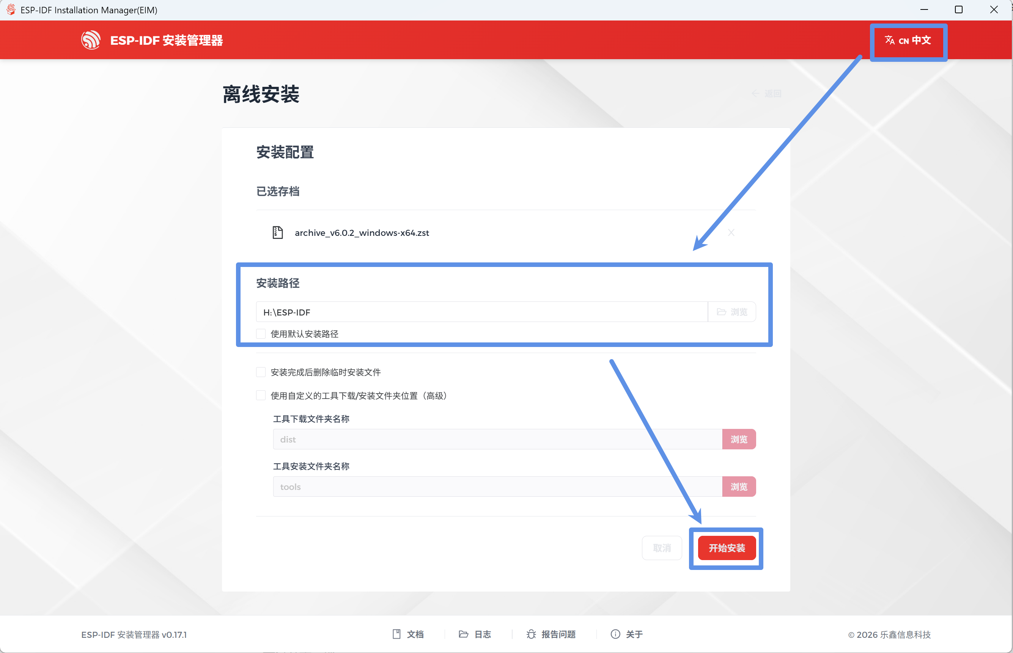Click the 安装配置 section heading

[285, 152]
